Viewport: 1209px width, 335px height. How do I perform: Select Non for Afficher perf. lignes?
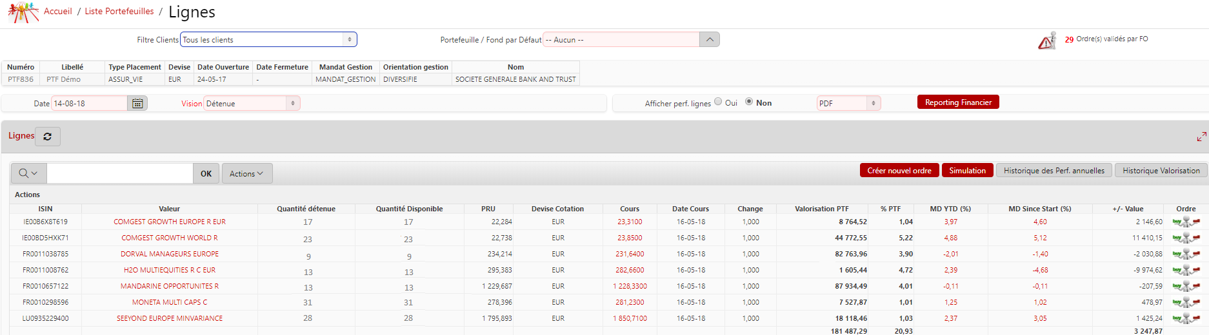pyautogui.click(x=749, y=102)
